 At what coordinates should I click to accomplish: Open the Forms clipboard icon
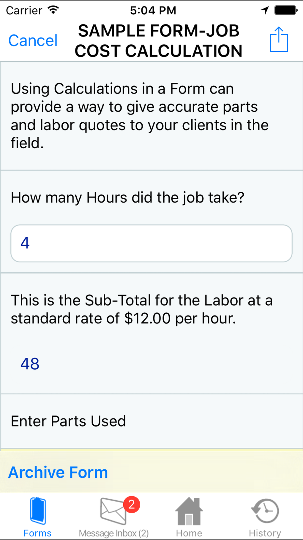click(38, 511)
